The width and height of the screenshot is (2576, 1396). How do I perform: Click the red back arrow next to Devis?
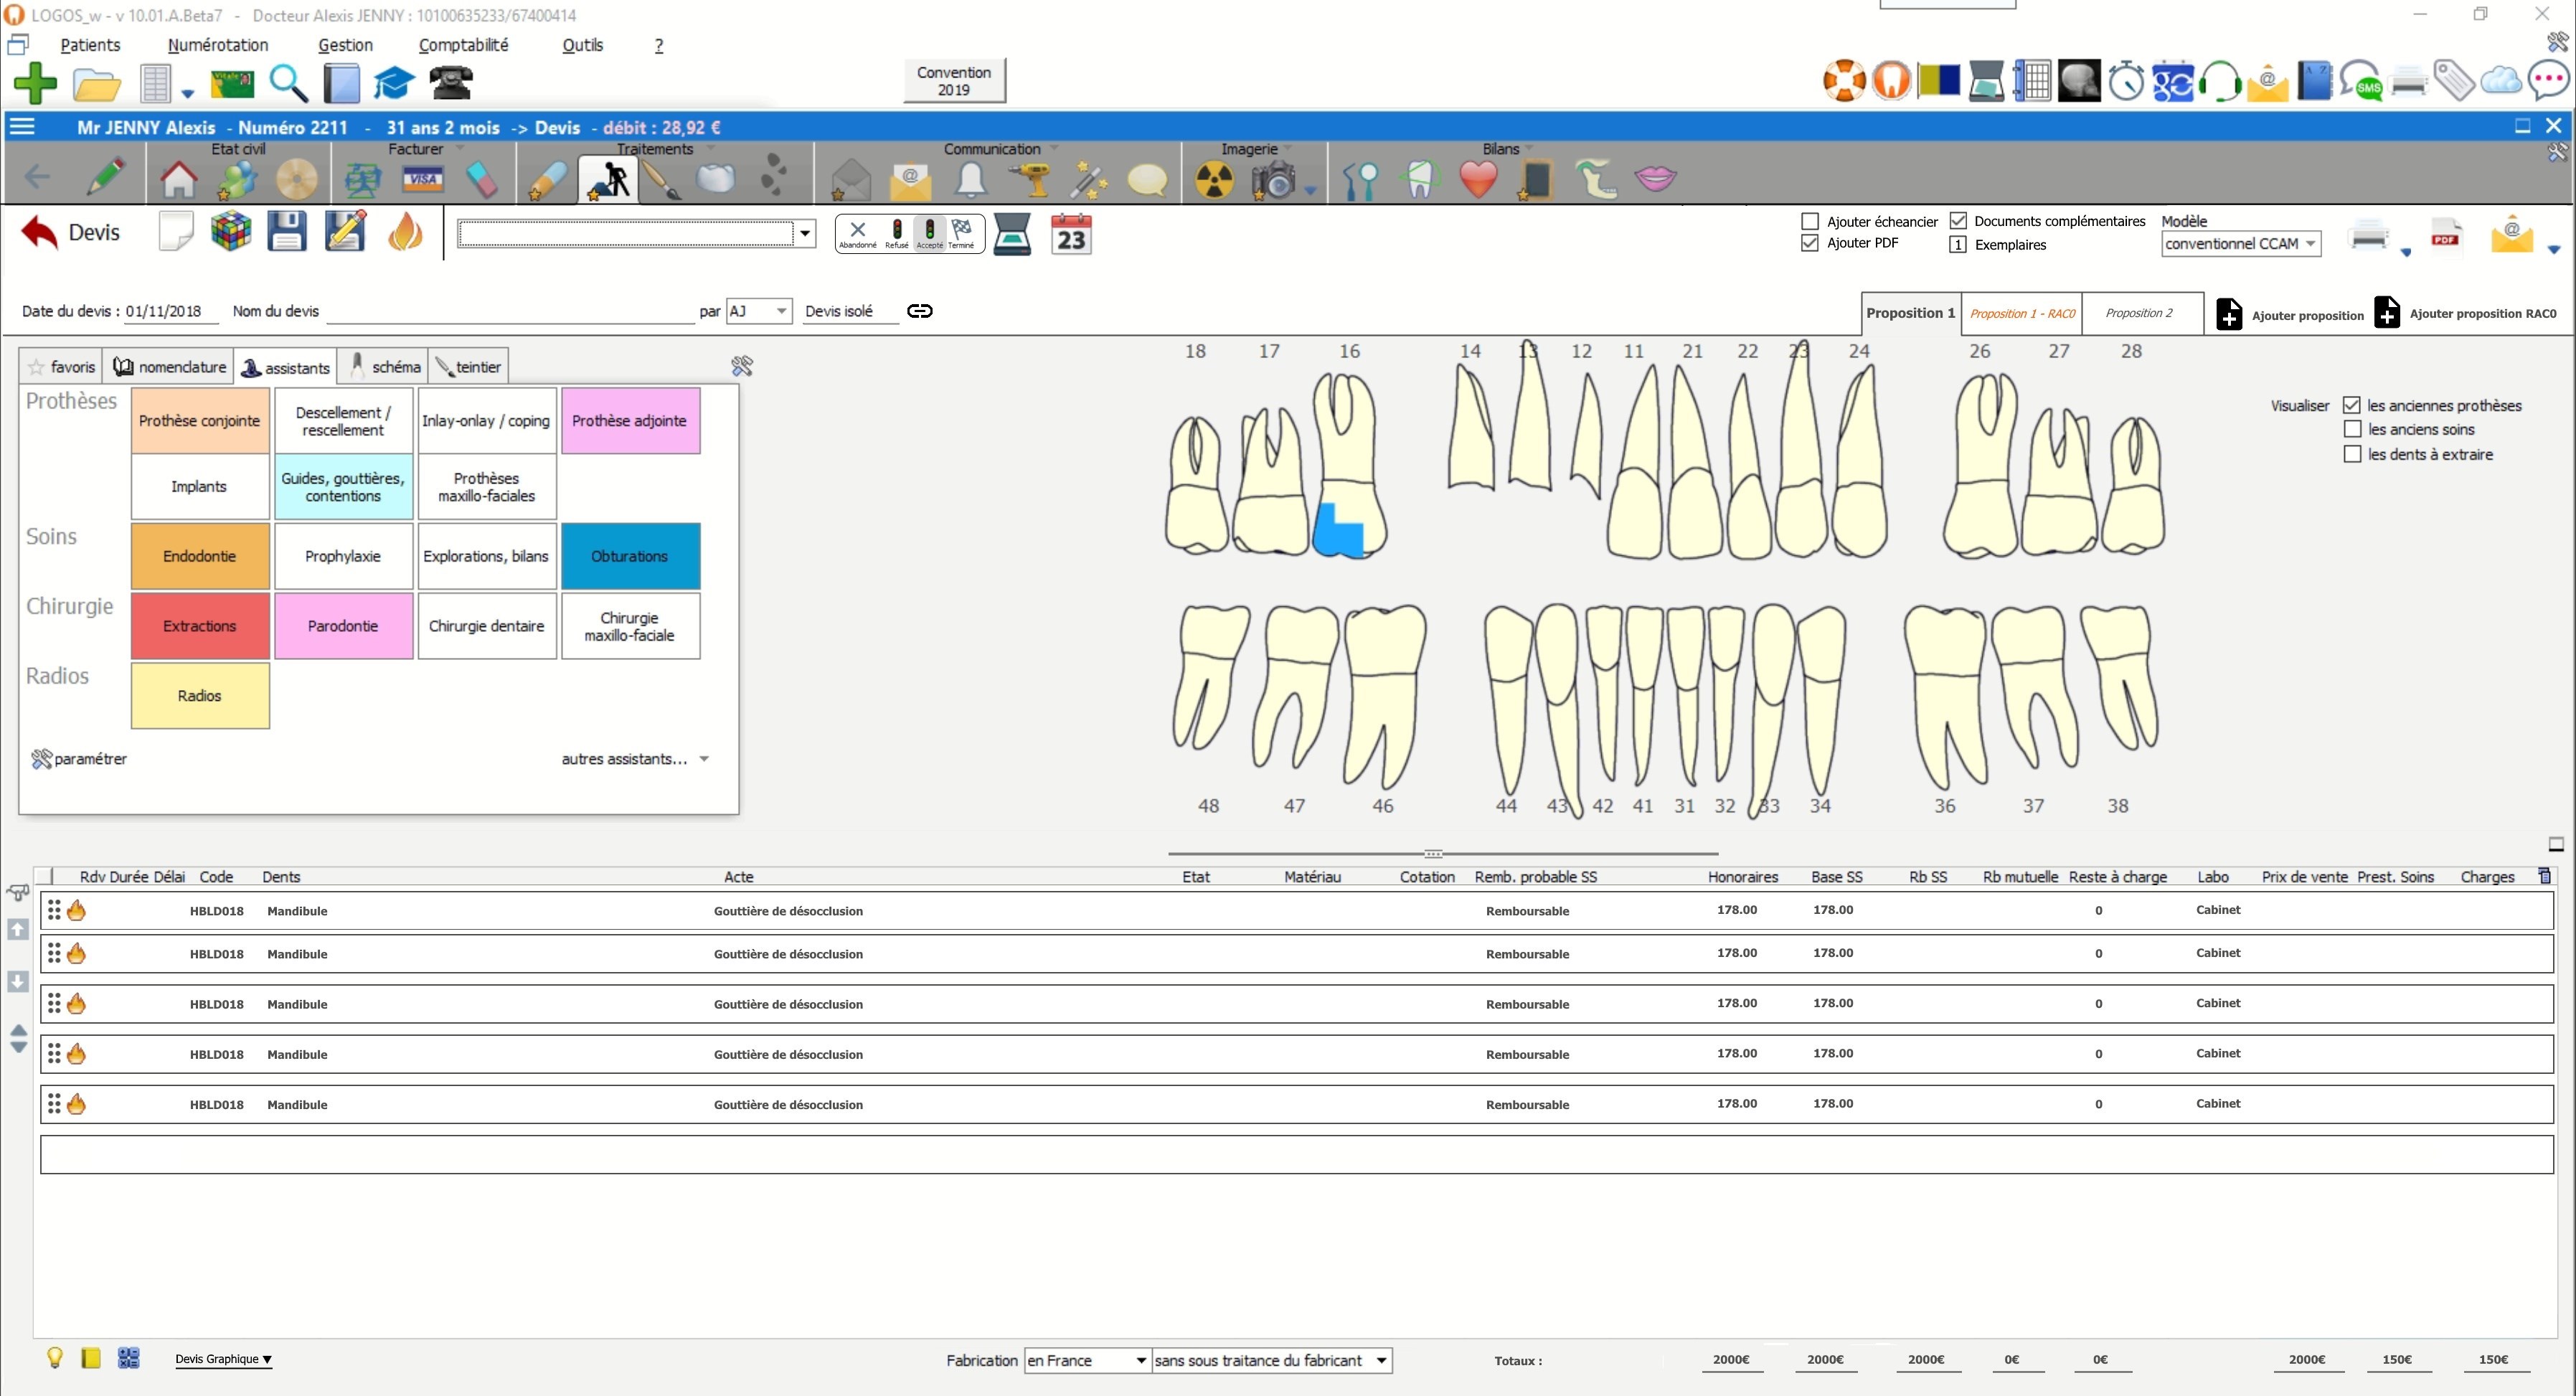[39, 232]
